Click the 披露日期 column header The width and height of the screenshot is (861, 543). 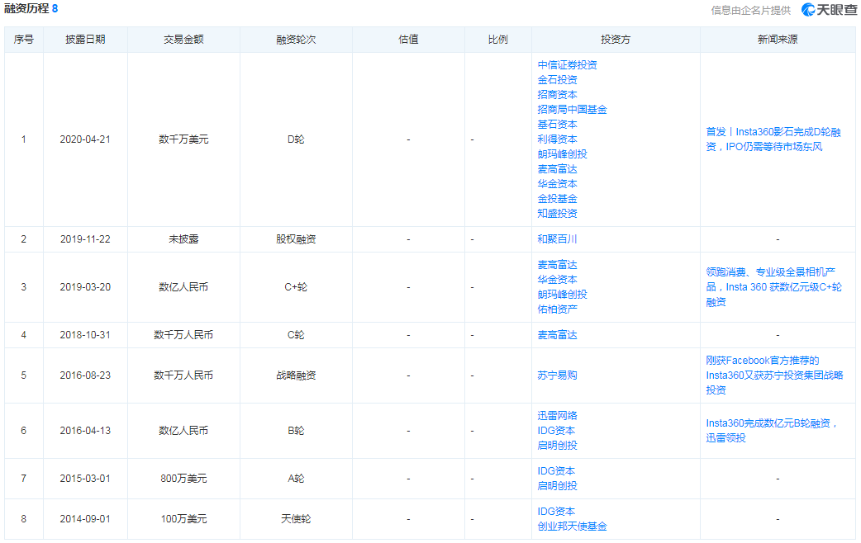(x=85, y=40)
